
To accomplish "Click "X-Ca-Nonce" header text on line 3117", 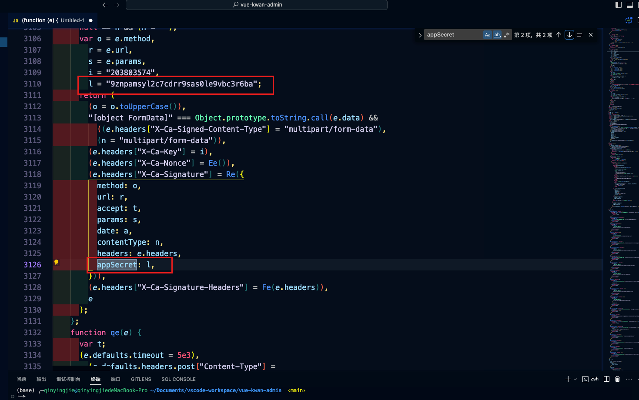I will tap(164, 163).
